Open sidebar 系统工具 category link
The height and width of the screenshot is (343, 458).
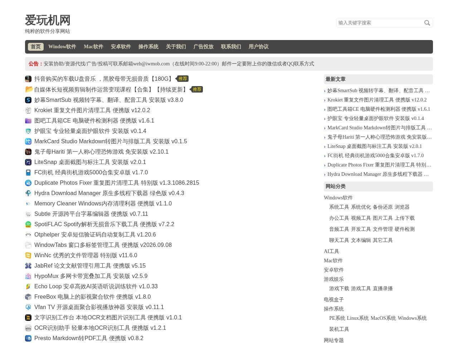pyautogui.click(x=339, y=207)
